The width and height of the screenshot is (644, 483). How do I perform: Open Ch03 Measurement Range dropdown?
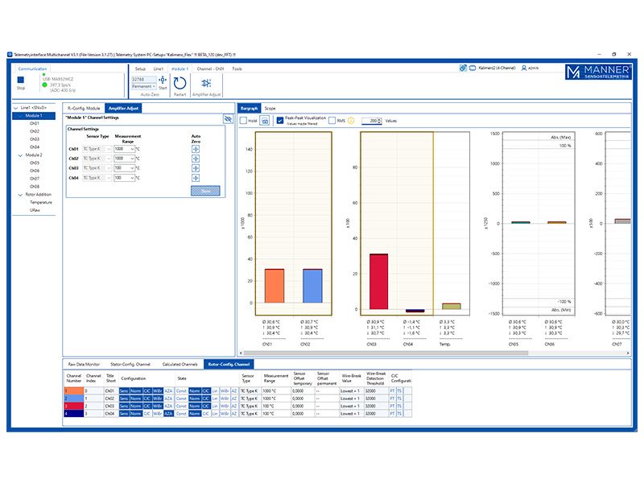125,168
